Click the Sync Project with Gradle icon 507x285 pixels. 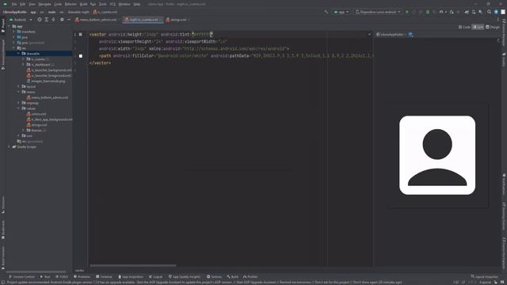coord(467,12)
